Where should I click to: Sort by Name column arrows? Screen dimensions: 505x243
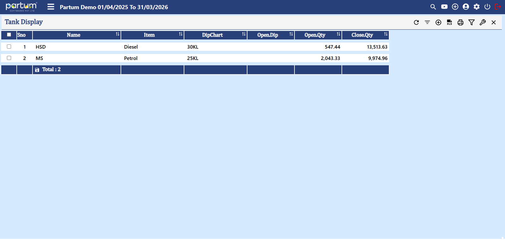coord(117,34)
